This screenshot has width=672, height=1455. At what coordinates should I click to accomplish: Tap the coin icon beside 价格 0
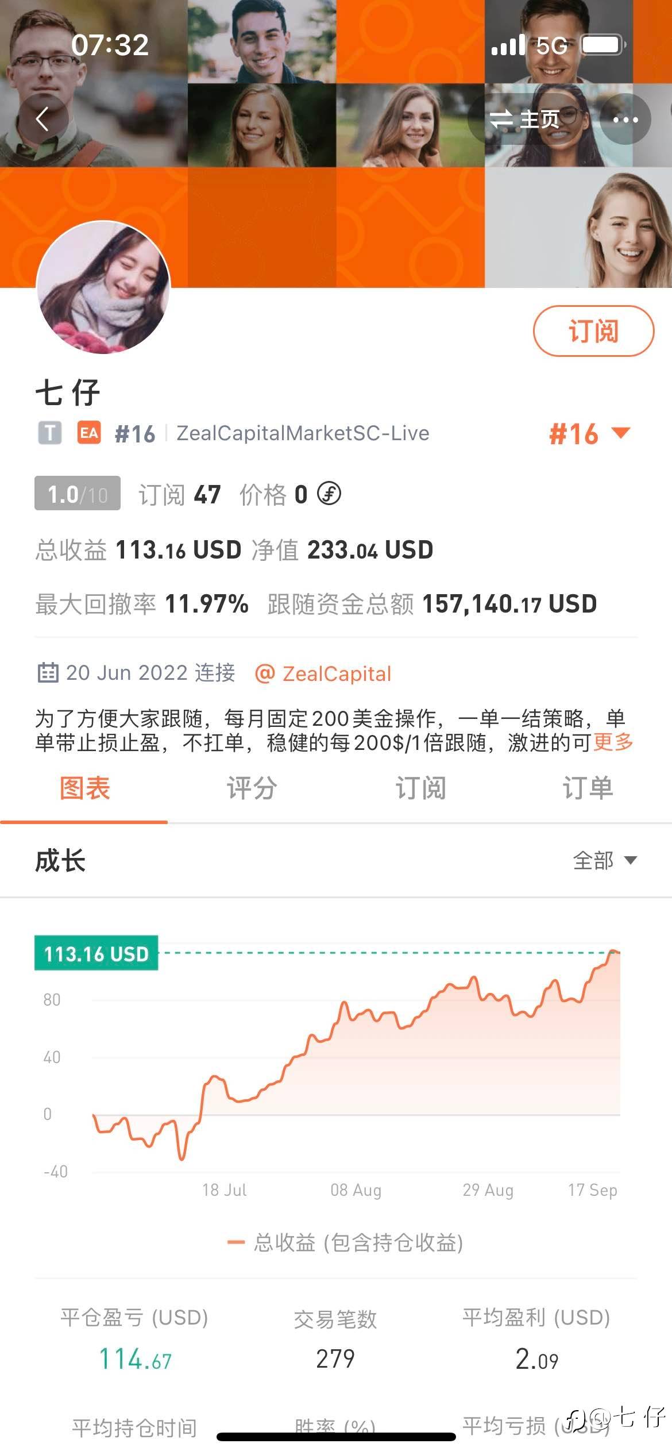coord(330,494)
